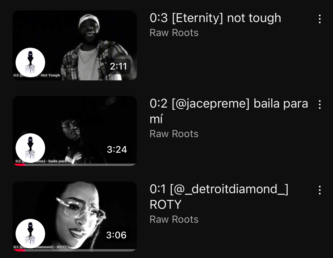333x258 pixels.
Task: Select title '0:3 [Eternity] not tough'
Action: 216,18
